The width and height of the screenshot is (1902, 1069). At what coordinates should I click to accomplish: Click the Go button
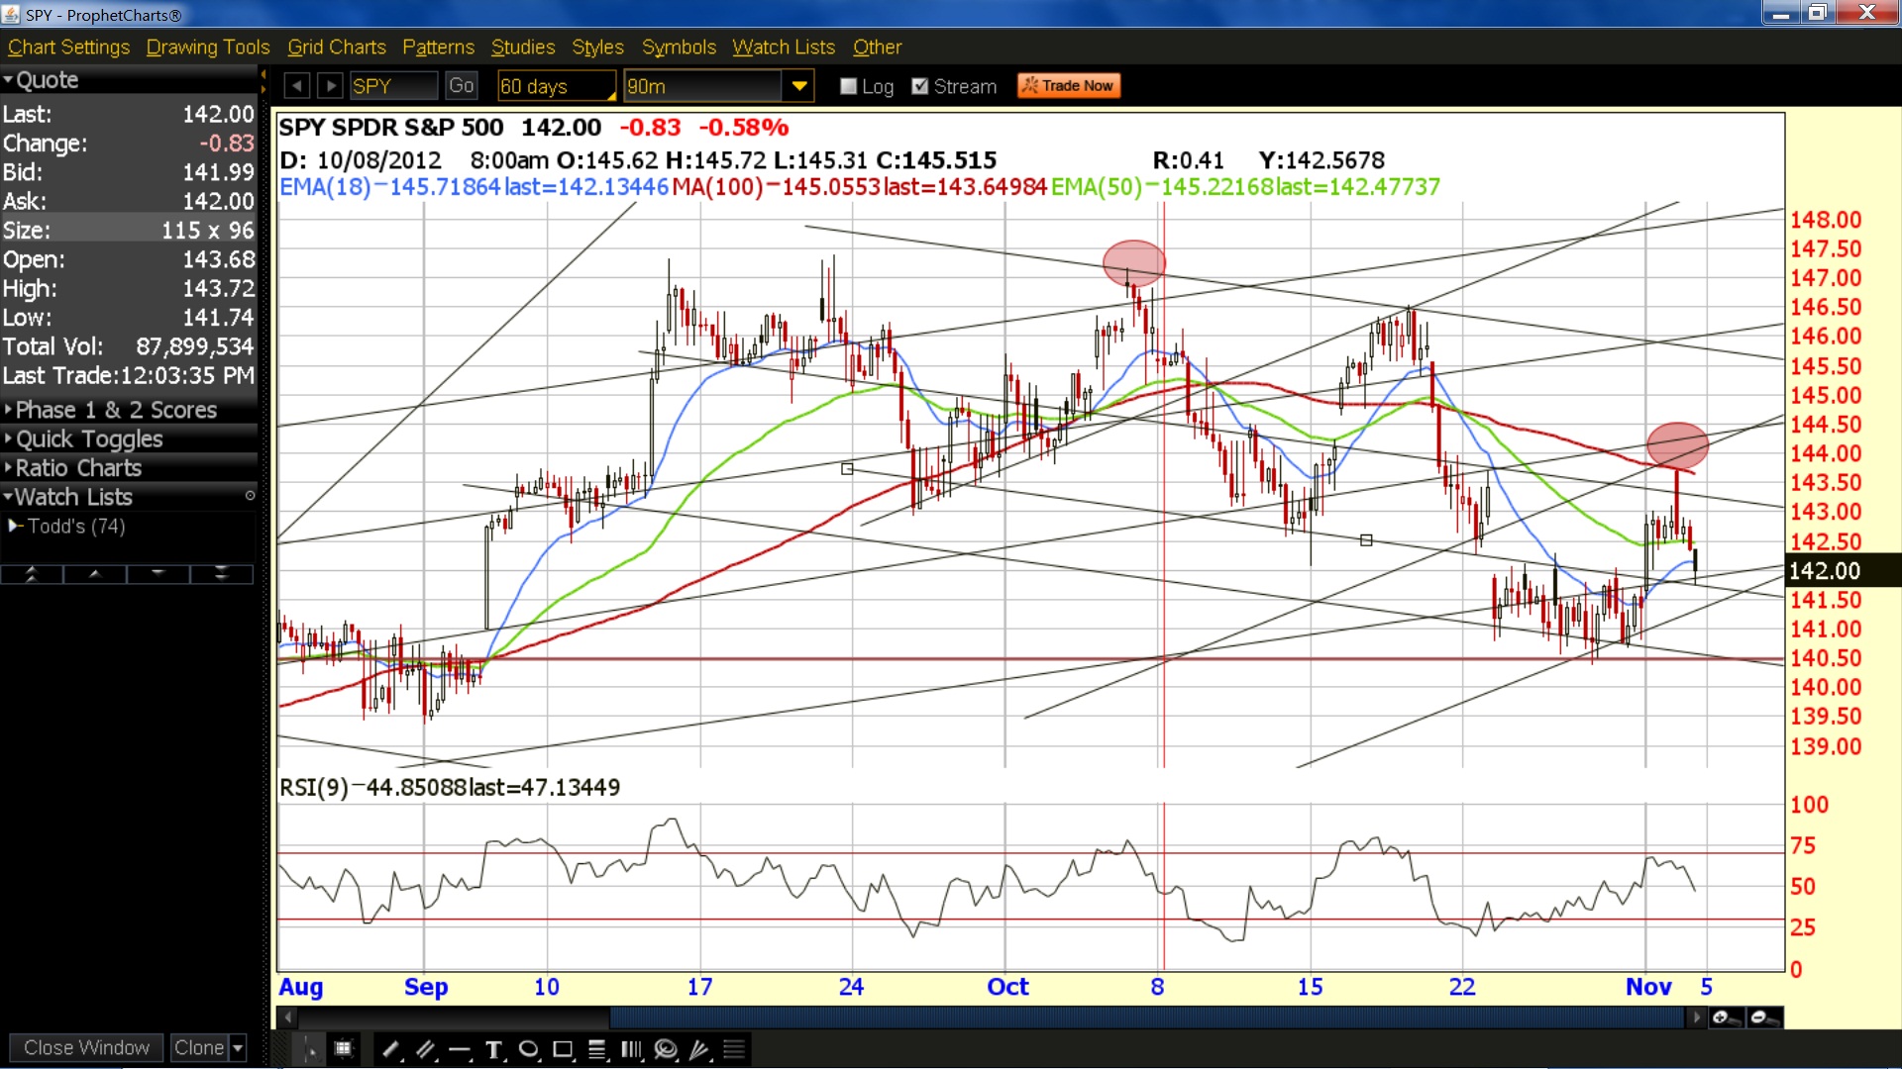click(x=461, y=86)
